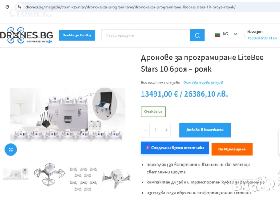The height and width of the screenshot is (197, 280).
Task: Open the 'Остави първи отзив' link
Action: [203, 83]
